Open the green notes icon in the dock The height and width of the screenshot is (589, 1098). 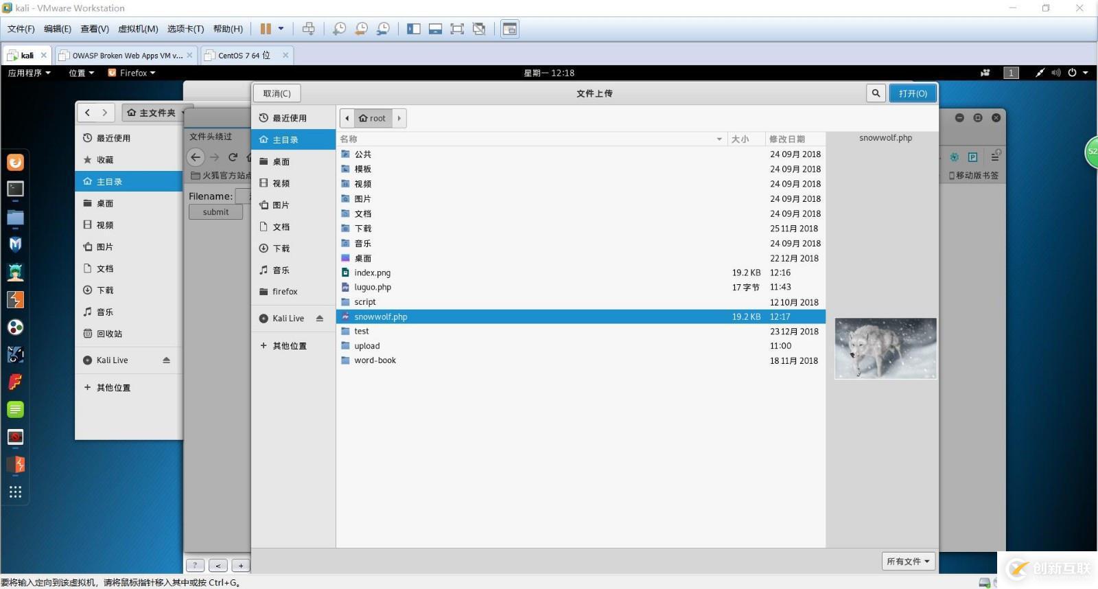click(15, 410)
